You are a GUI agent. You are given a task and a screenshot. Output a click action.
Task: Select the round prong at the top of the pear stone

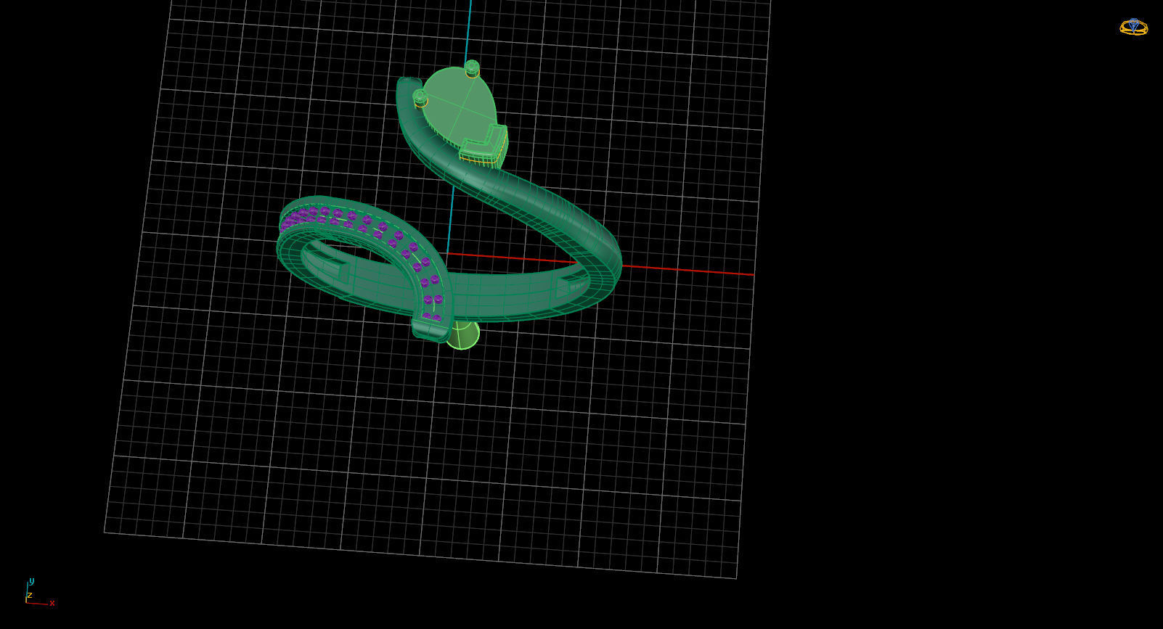click(x=472, y=68)
